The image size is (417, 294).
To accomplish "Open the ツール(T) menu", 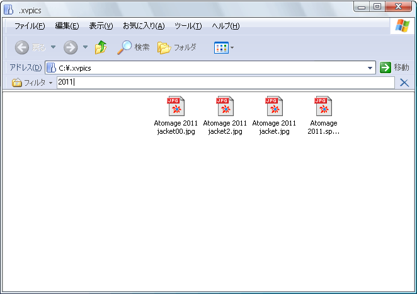I will point(188,26).
